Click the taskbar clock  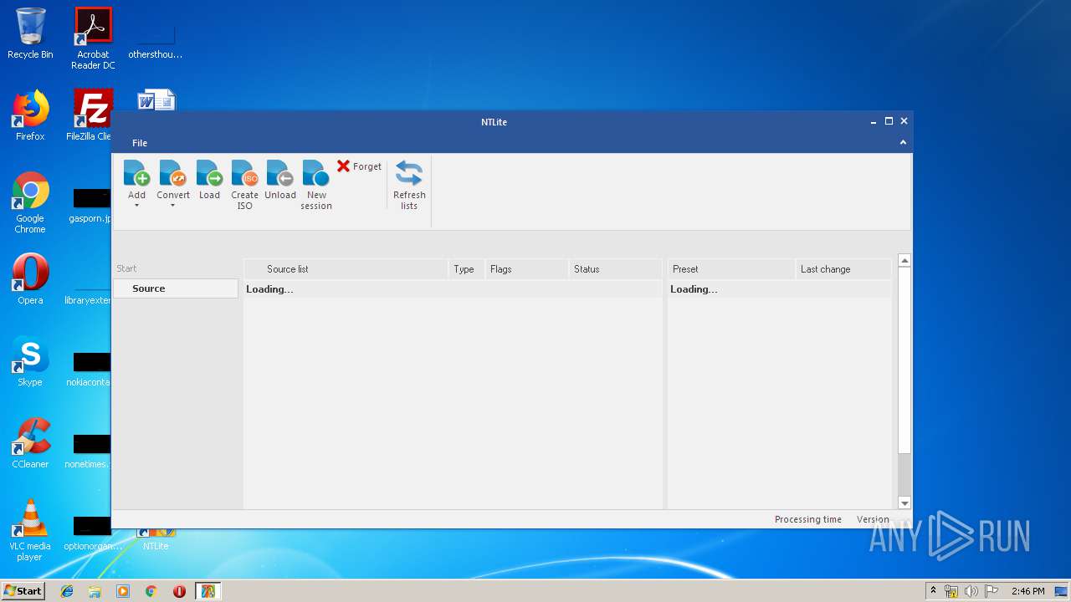coord(1027,591)
